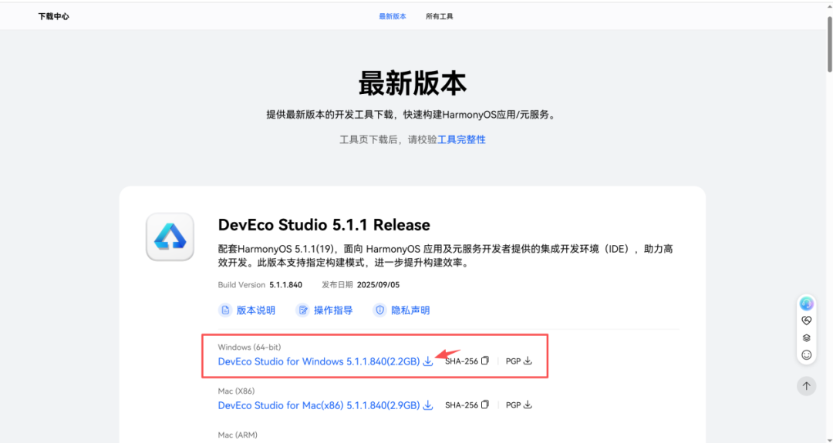
Task: Open the 操作指导 guide icon
Action: pyautogui.click(x=303, y=310)
